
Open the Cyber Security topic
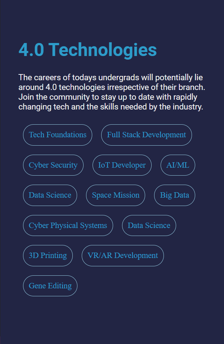(x=53, y=165)
